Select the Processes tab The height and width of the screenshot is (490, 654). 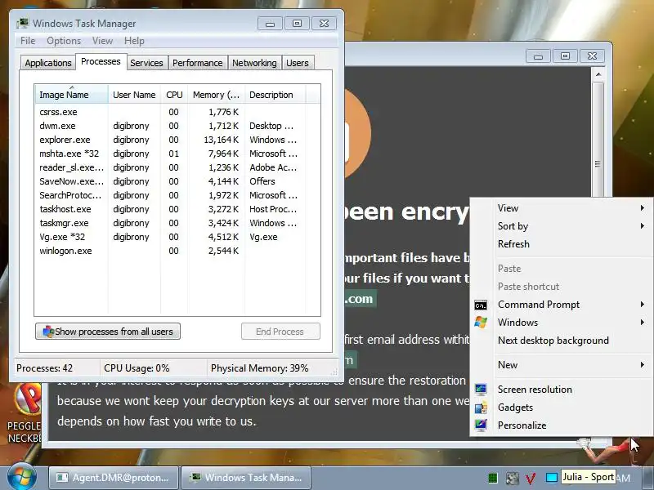click(101, 62)
